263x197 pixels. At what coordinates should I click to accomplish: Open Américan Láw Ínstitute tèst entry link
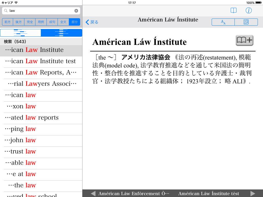coord(209,193)
